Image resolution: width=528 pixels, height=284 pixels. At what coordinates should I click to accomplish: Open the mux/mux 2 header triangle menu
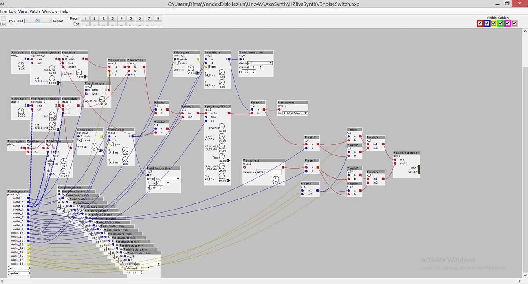tap(109, 60)
